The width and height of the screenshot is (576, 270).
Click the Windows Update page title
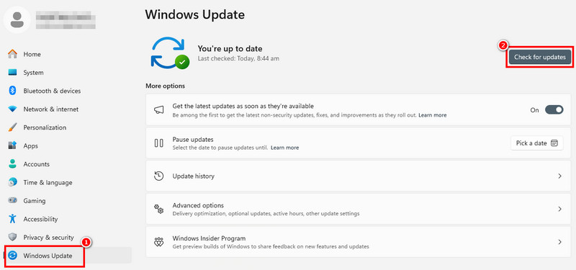[194, 14]
